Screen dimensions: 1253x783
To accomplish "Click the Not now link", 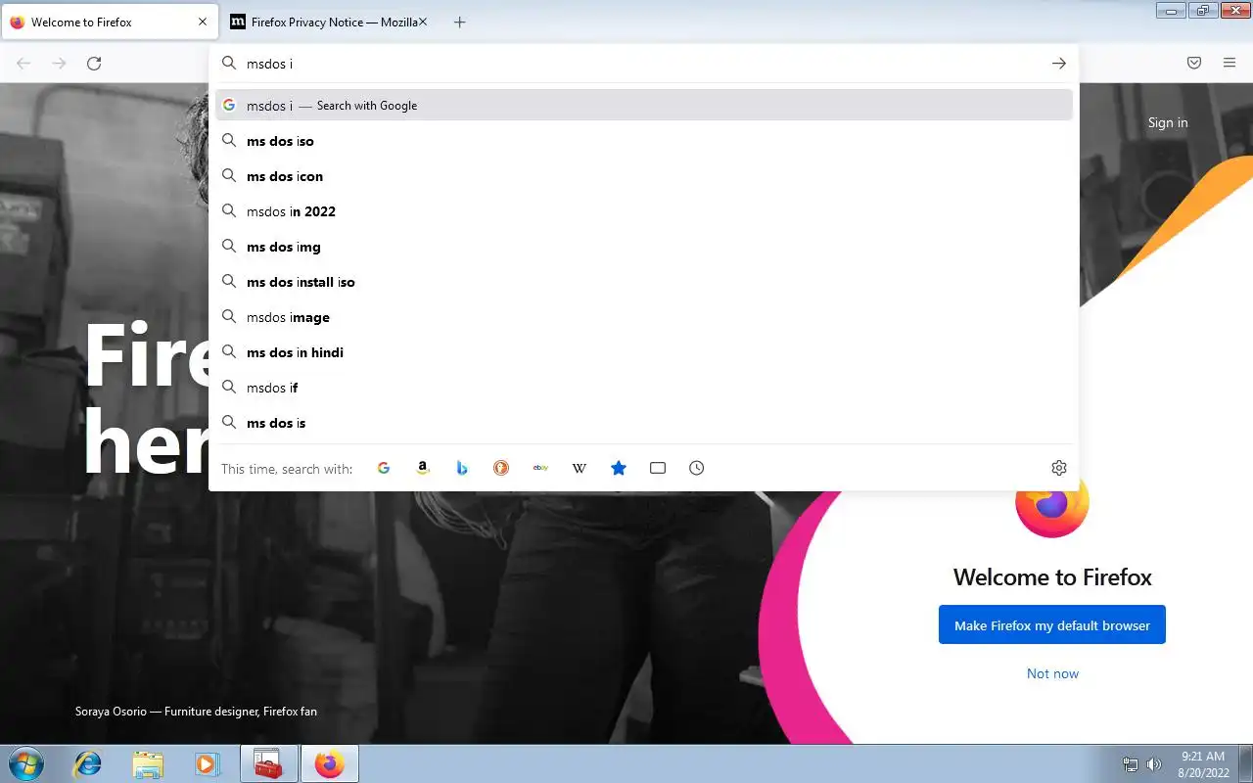I will pyautogui.click(x=1052, y=673).
